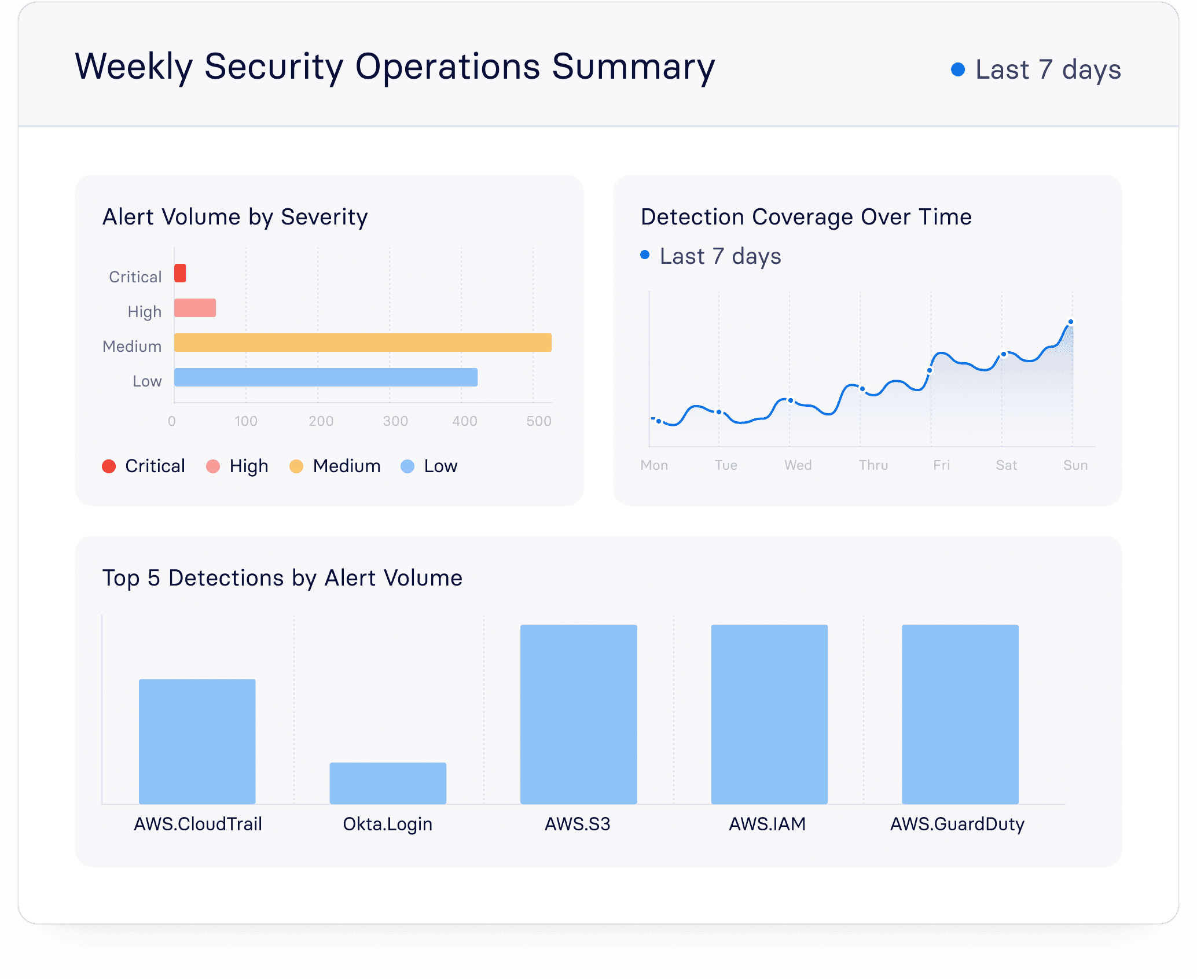
Task: Click the Sunday data point on line chart
Action: coord(1071,322)
